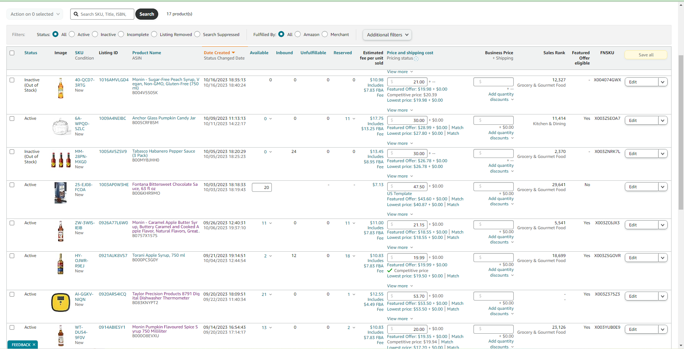Expand View more for Taylor Thermometer pricing
This screenshot has height=349, width=684.
point(400,319)
